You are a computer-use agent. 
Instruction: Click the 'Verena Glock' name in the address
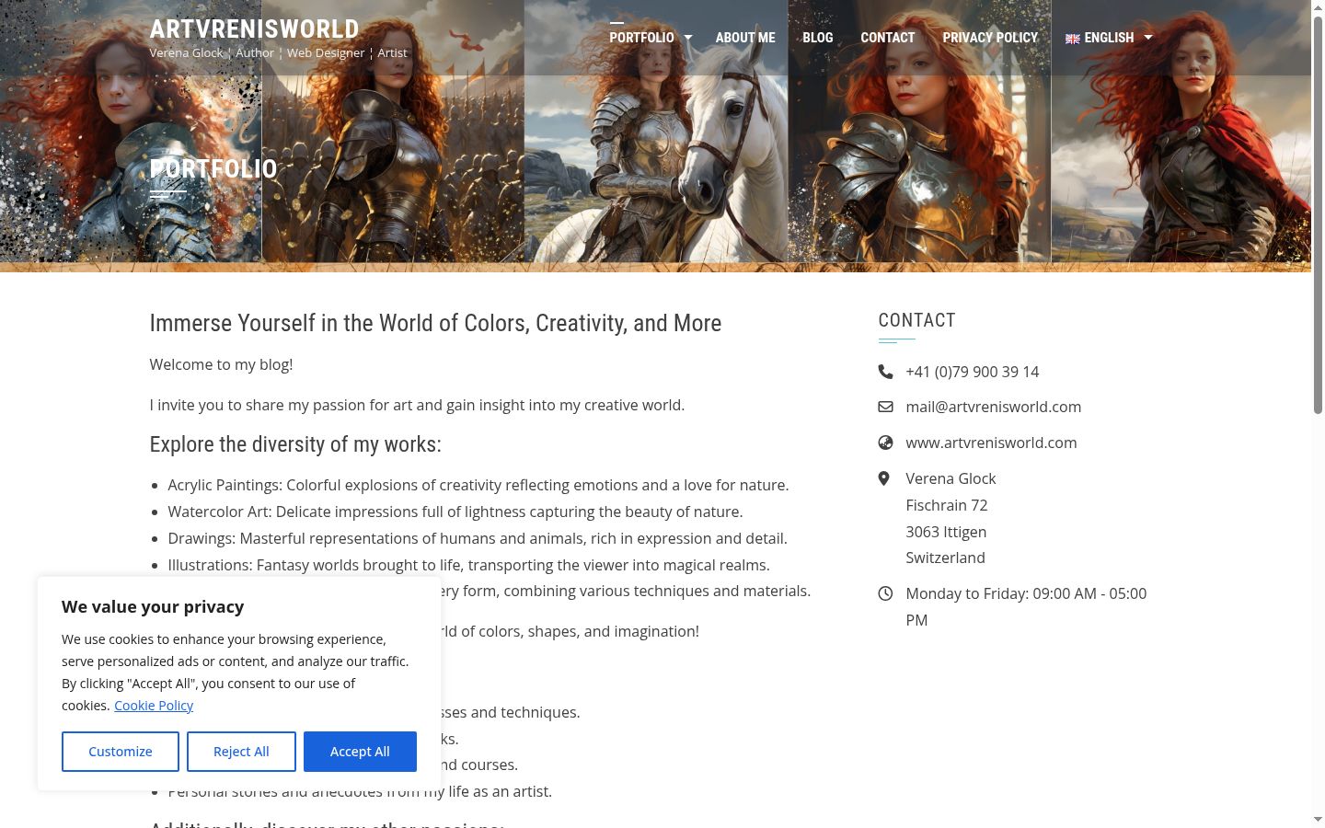[x=951, y=478]
